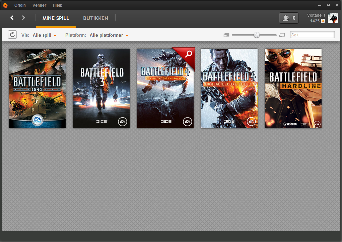This screenshot has width=342, height=242.
Task: Maximize the Origin window
Action: point(328,5)
